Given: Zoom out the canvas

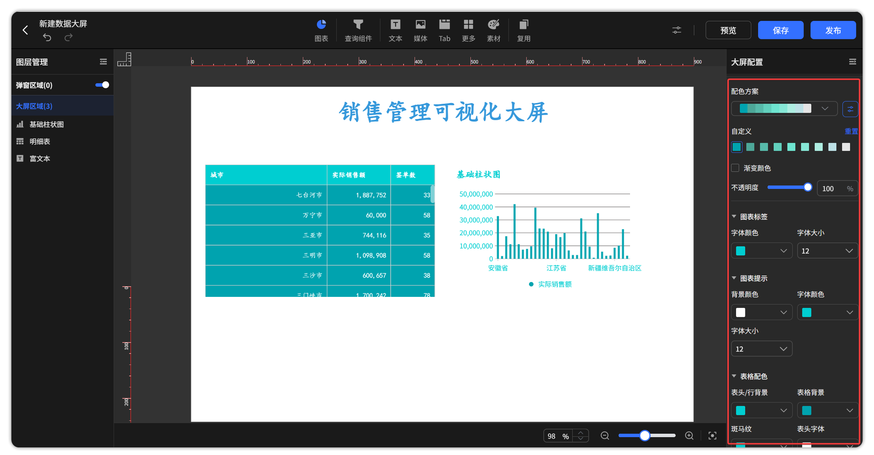Looking at the screenshot, I should pos(605,436).
